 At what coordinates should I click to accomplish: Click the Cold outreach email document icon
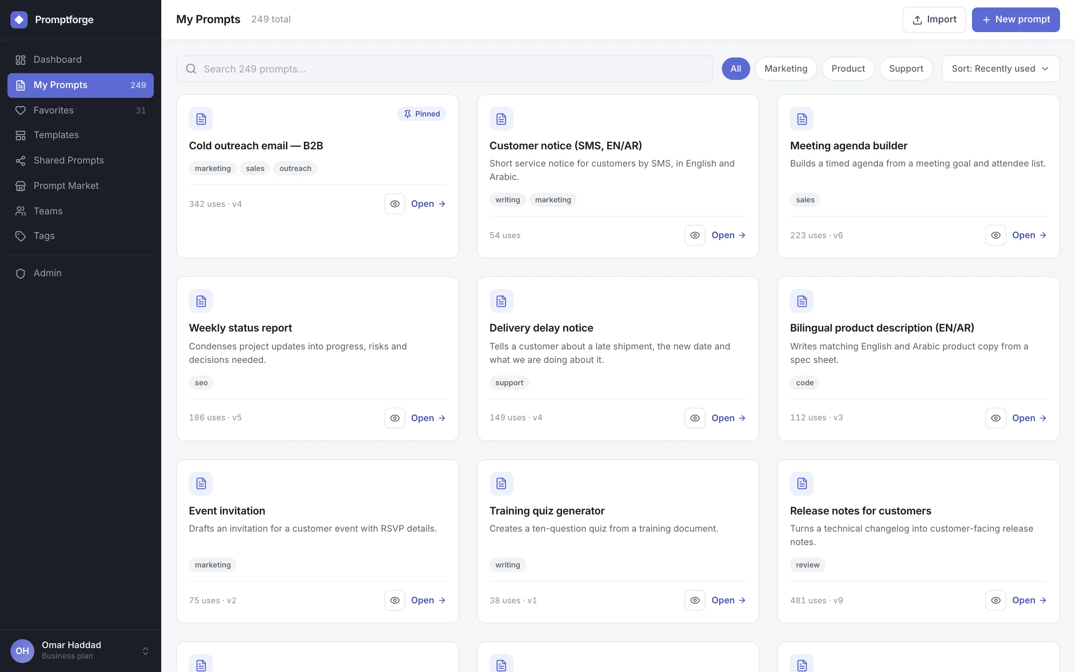[x=201, y=119]
